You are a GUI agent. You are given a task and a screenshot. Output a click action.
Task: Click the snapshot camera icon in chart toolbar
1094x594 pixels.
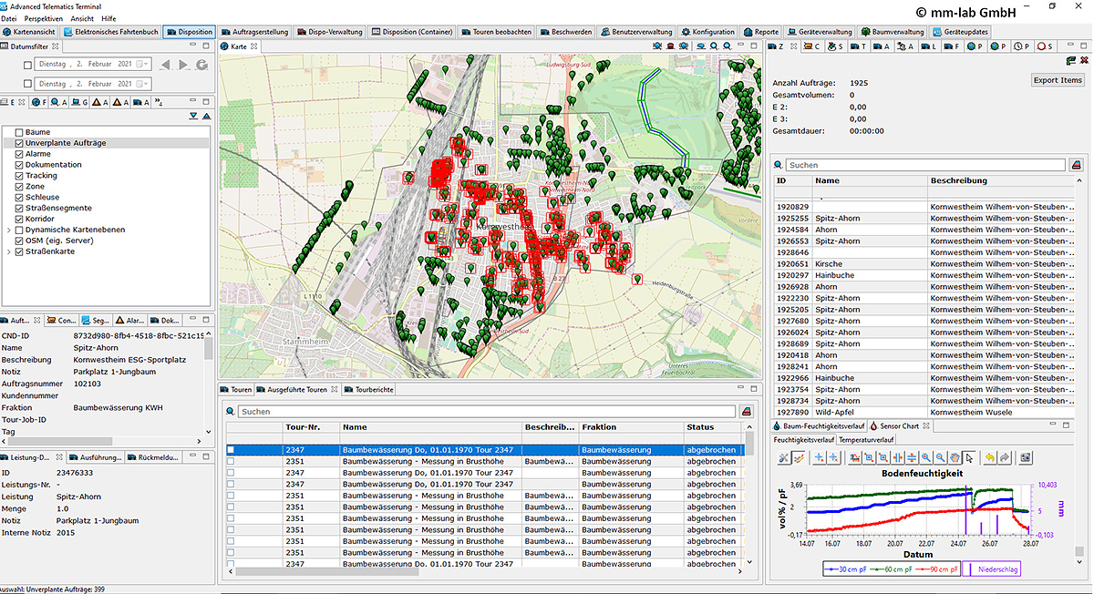pos(1025,457)
